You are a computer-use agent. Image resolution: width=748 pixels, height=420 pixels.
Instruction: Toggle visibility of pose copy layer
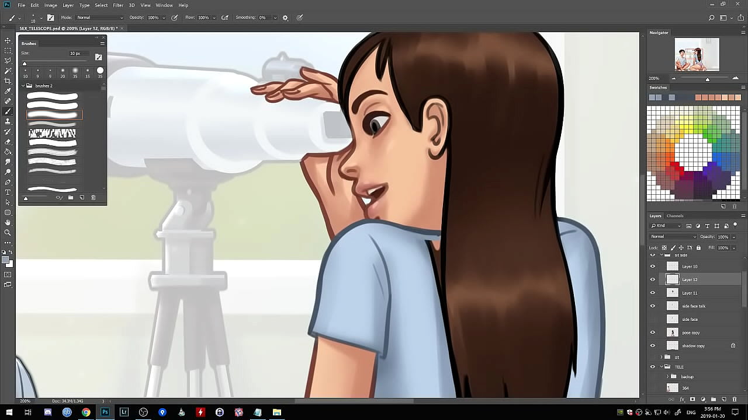coord(653,332)
